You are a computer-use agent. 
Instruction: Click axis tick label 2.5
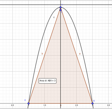coord(77,105)
